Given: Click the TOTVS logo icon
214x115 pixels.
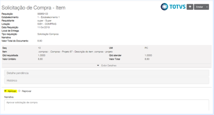Looking at the screenshot, I should tap(164, 7).
